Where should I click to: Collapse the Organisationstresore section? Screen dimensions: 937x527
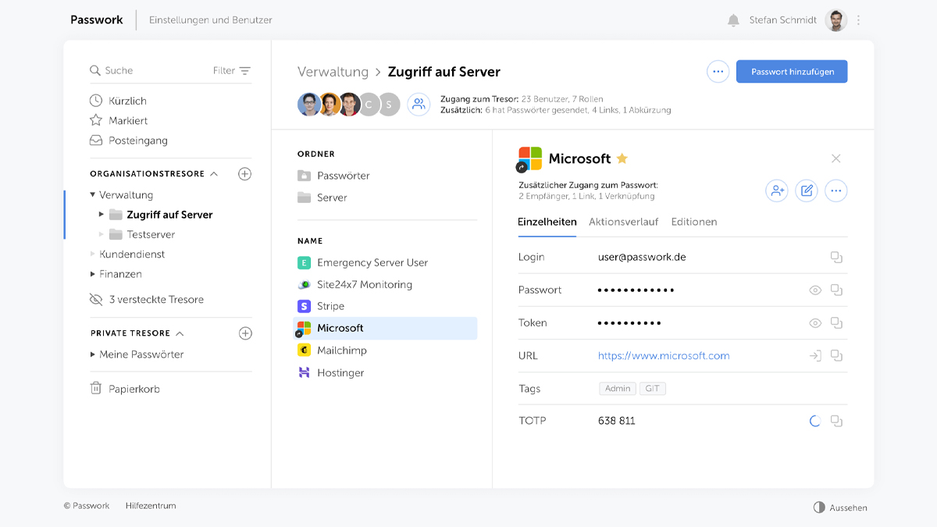[x=215, y=174]
